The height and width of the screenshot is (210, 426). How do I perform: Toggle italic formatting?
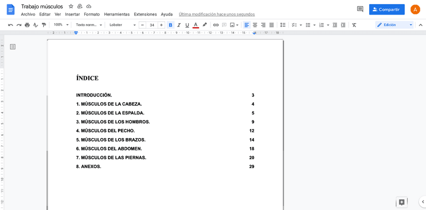click(x=179, y=25)
